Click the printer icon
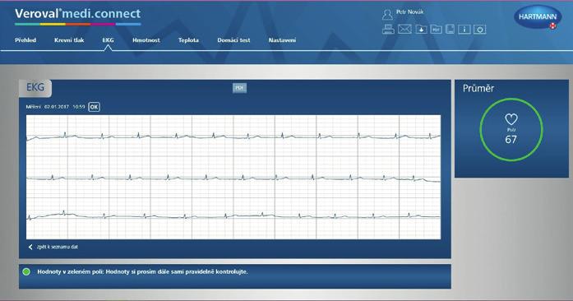Image resolution: width=573 pixels, height=301 pixels. (x=388, y=30)
